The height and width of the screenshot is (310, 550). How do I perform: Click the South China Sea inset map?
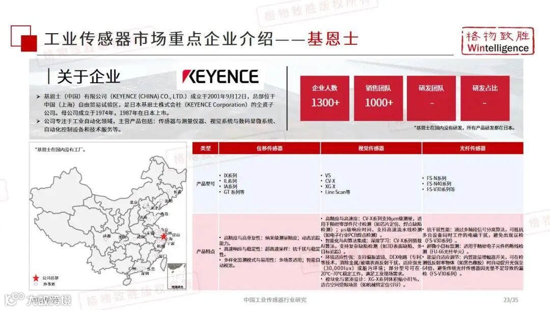(177, 276)
